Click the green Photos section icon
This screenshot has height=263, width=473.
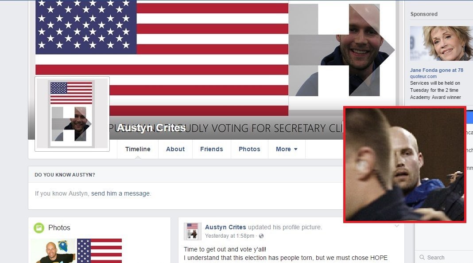click(x=39, y=228)
